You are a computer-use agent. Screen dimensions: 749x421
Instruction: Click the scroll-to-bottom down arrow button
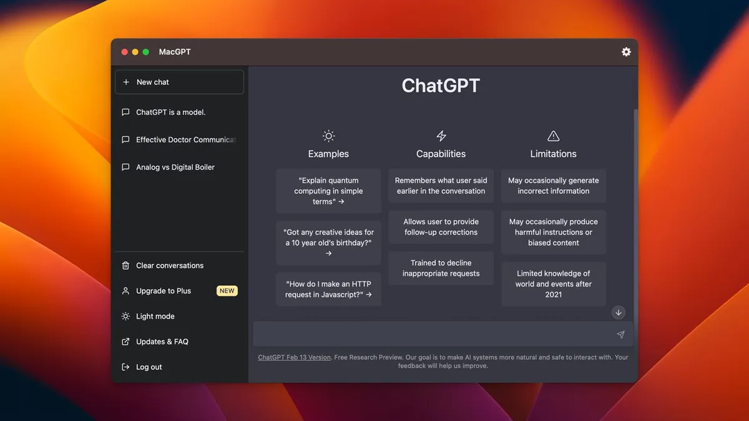tap(619, 312)
